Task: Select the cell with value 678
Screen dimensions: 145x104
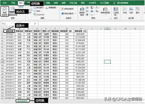Action: [x=67, y=40]
